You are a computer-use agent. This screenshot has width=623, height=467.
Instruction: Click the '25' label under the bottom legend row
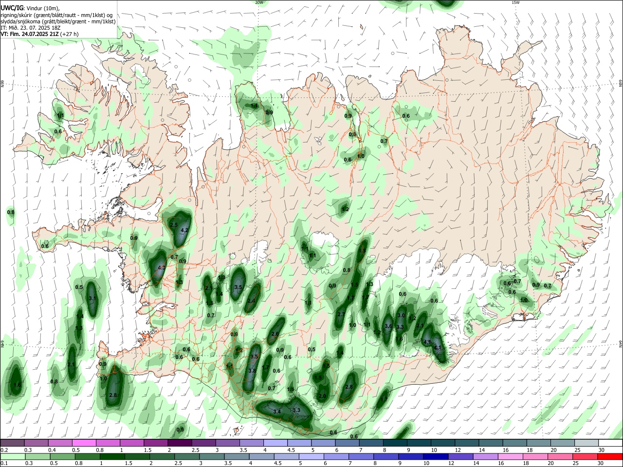pos(577,463)
